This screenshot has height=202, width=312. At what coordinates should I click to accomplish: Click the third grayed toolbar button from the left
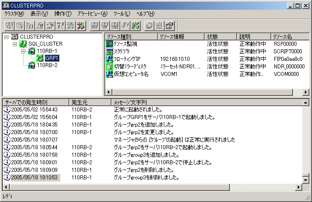pyautogui.click(x=30, y=26)
